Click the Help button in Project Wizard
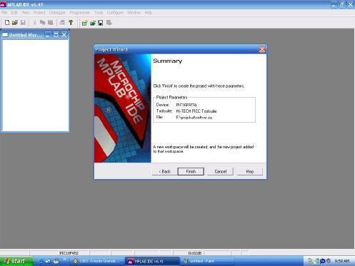Image resolution: width=355 pixels, height=266 pixels. click(250, 171)
